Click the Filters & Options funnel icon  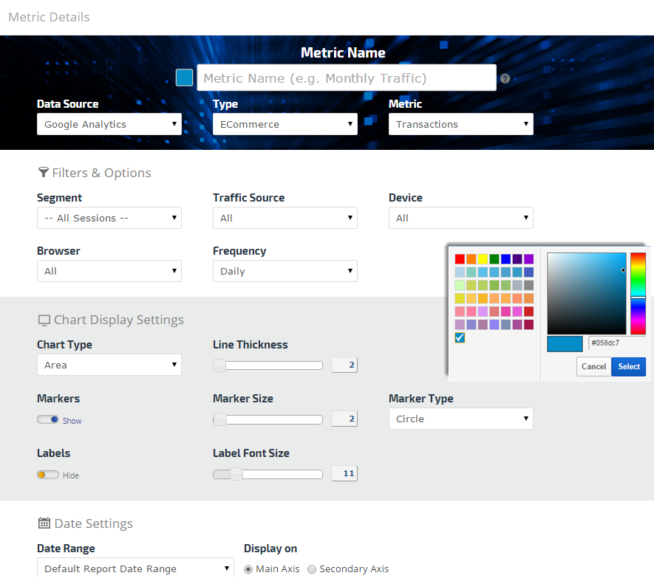click(43, 173)
